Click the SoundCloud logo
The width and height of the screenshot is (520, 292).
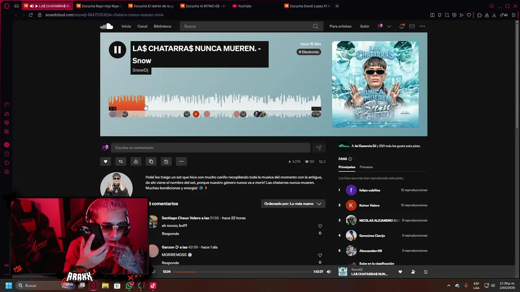106,26
